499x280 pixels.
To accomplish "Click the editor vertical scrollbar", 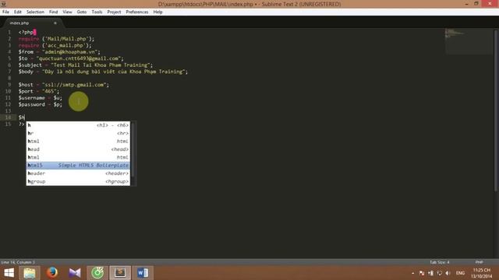I will tap(496, 111).
